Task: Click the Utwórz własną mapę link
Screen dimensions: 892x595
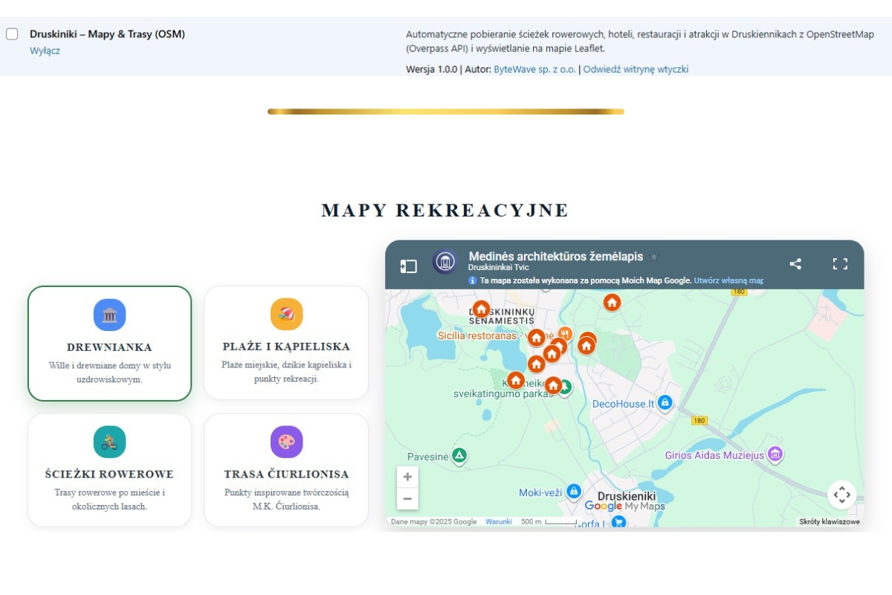Action: [728, 280]
